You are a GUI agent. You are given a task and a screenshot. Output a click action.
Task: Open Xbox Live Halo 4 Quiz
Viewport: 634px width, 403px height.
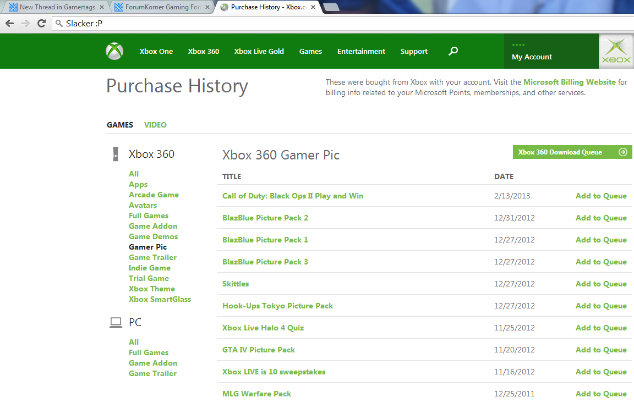click(263, 328)
